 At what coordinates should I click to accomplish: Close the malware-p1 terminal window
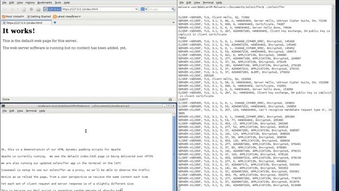pos(173,106)
